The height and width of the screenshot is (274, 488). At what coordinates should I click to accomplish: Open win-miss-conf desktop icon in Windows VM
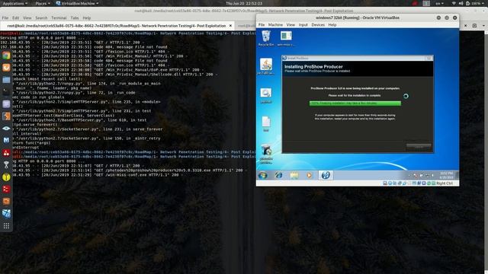[286, 38]
